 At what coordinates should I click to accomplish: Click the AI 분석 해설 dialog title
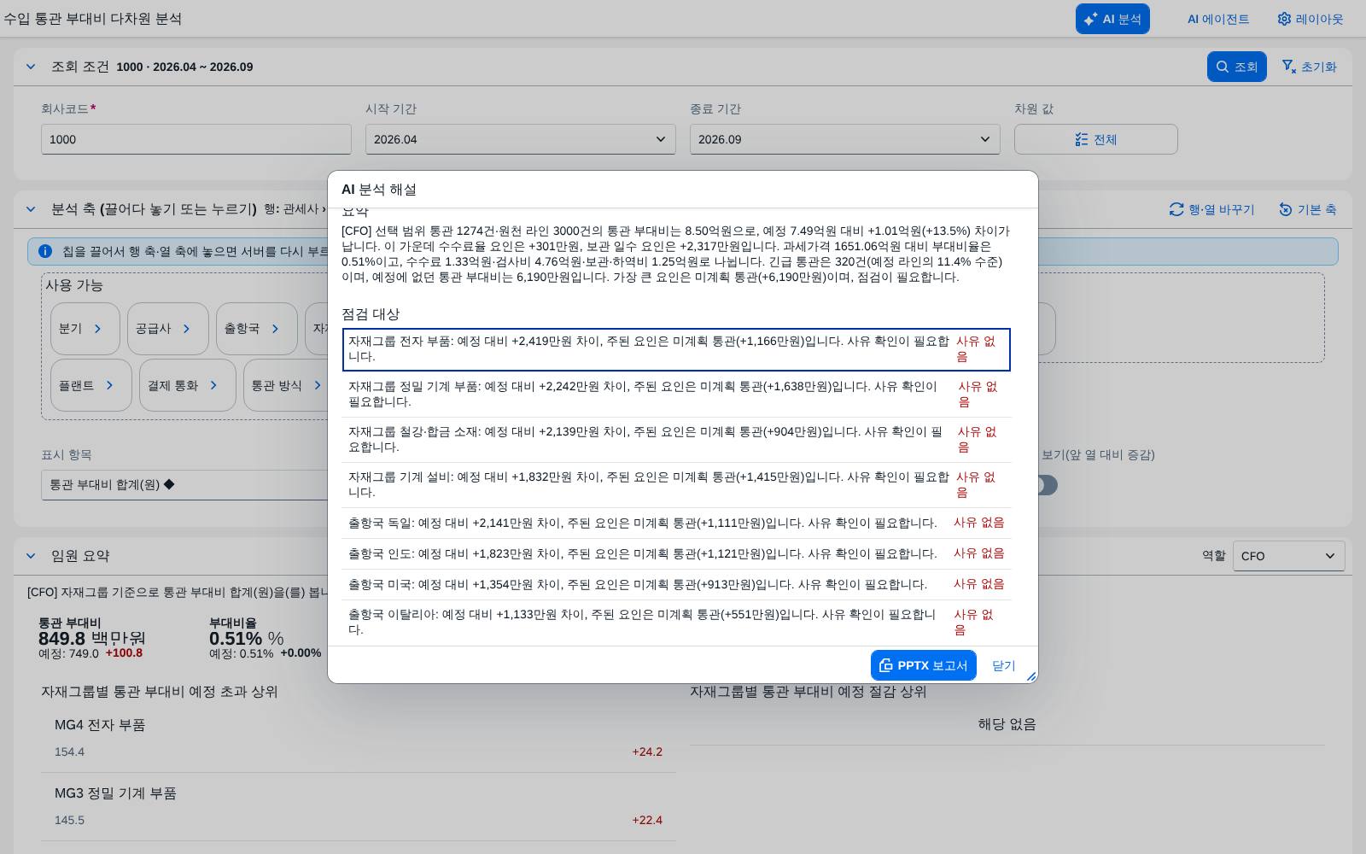click(x=379, y=190)
